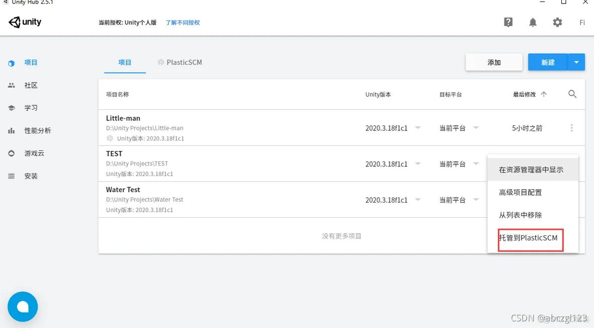This screenshot has height=328, width=594.
Task: Choose 从列表中移除 from context menu
Action: point(533,215)
